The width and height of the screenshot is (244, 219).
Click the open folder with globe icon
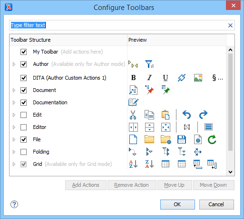166,139
